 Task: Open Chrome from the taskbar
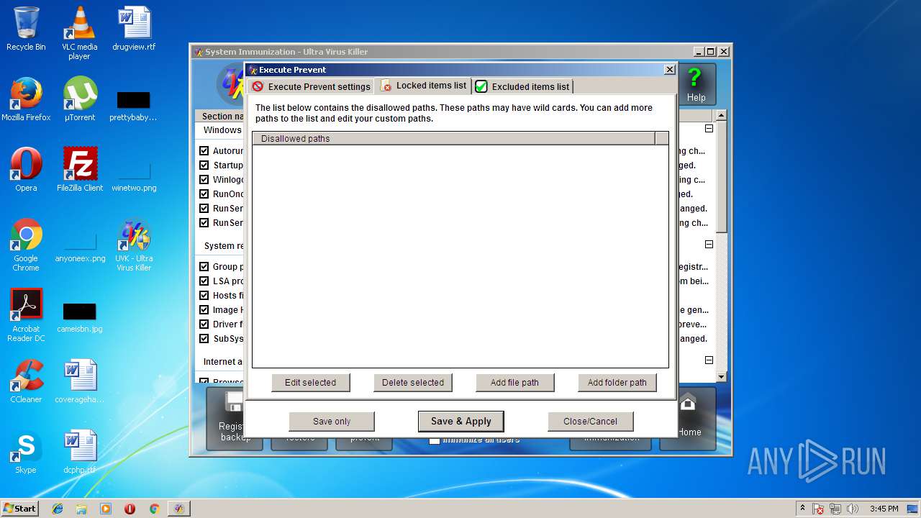pyautogui.click(x=154, y=509)
